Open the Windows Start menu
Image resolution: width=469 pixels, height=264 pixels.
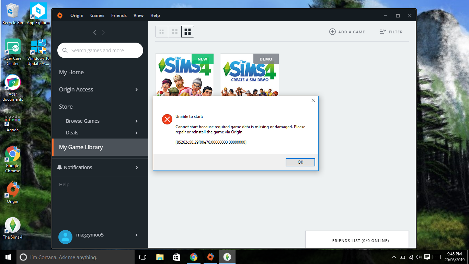click(8, 257)
